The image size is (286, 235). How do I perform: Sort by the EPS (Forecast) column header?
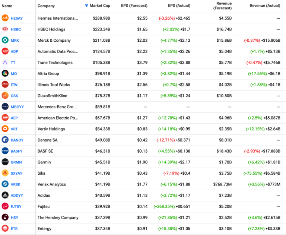[x=134, y=6]
